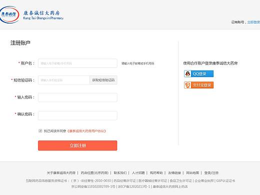Click the 立即登录 link in header
The height and width of the screenshot is (195, 260).
tap(253, 22)
